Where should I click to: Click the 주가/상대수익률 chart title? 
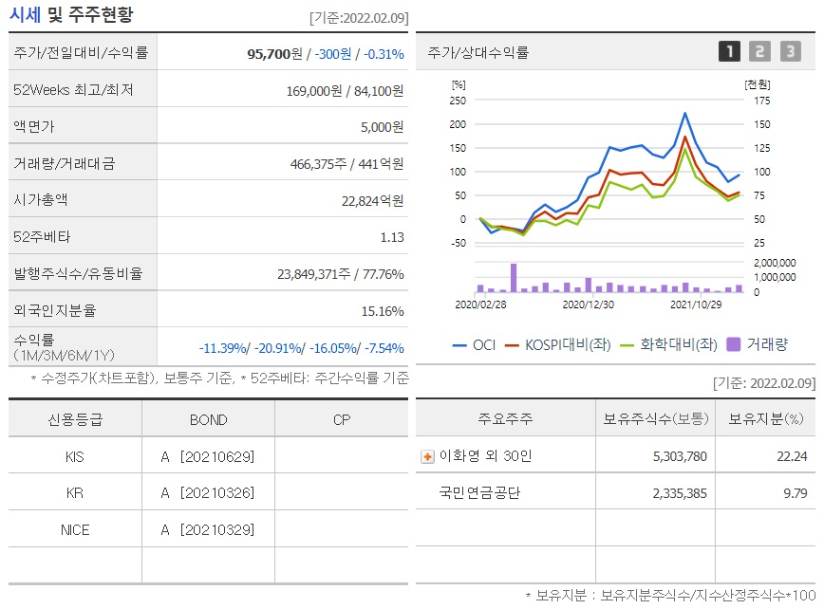tap(478, 52)
